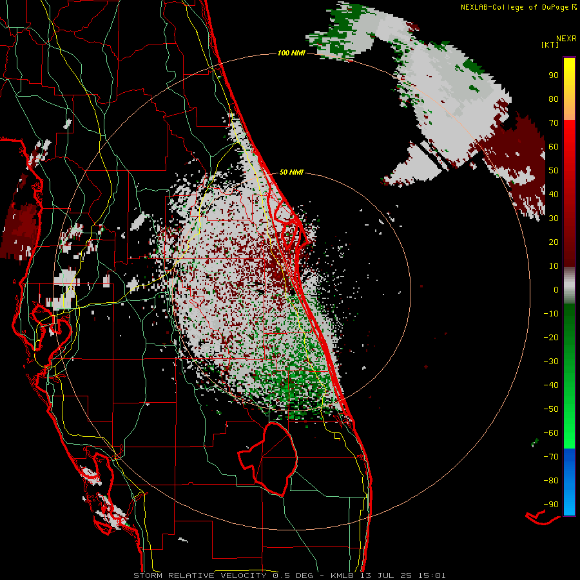Viewport: 580px width, 580px height.
Task: Click the '0.5 DEG' elevation in caption
Action: [293, 575]
